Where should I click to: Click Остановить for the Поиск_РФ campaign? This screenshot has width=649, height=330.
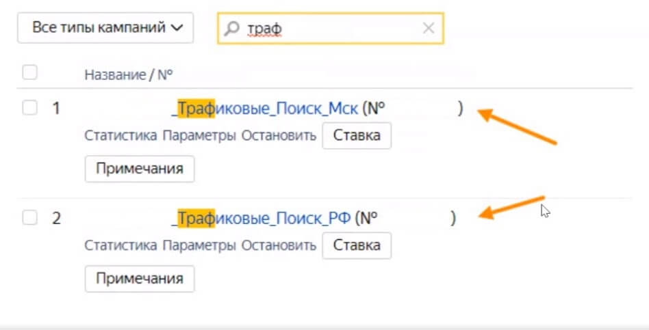[279, 245]
